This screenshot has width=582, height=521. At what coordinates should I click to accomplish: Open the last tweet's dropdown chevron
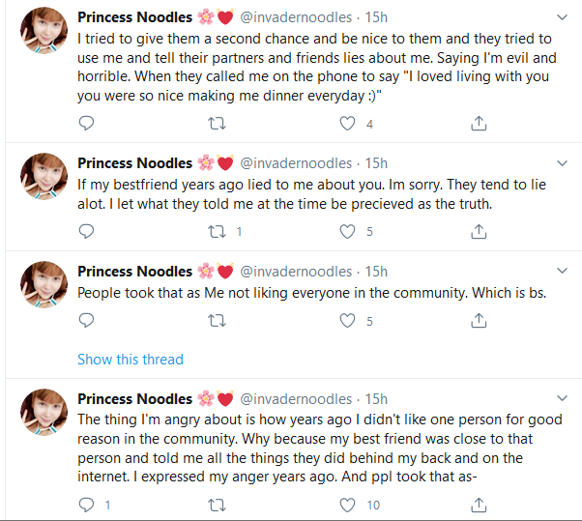562,398
